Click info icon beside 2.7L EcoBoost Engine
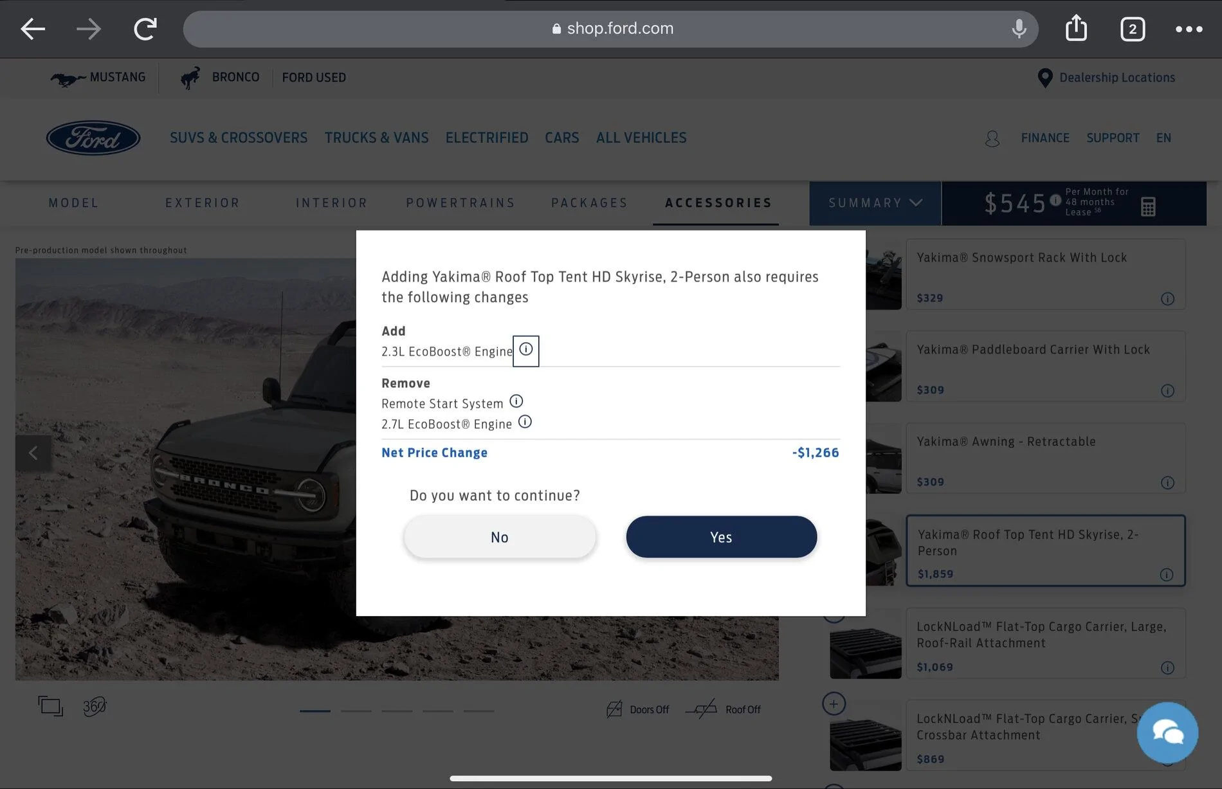 click(x=525, y=422)
